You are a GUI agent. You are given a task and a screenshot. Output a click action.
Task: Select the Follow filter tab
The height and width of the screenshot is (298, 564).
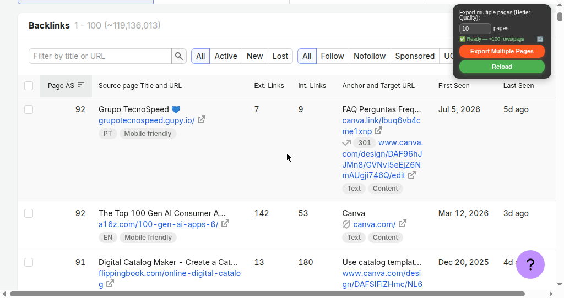click(x=332, y=56)
